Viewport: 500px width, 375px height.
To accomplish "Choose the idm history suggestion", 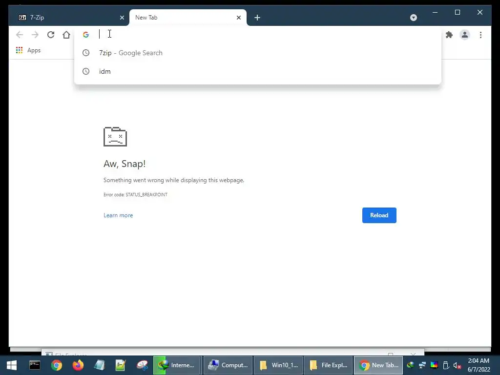I will [x=258, y=71].
